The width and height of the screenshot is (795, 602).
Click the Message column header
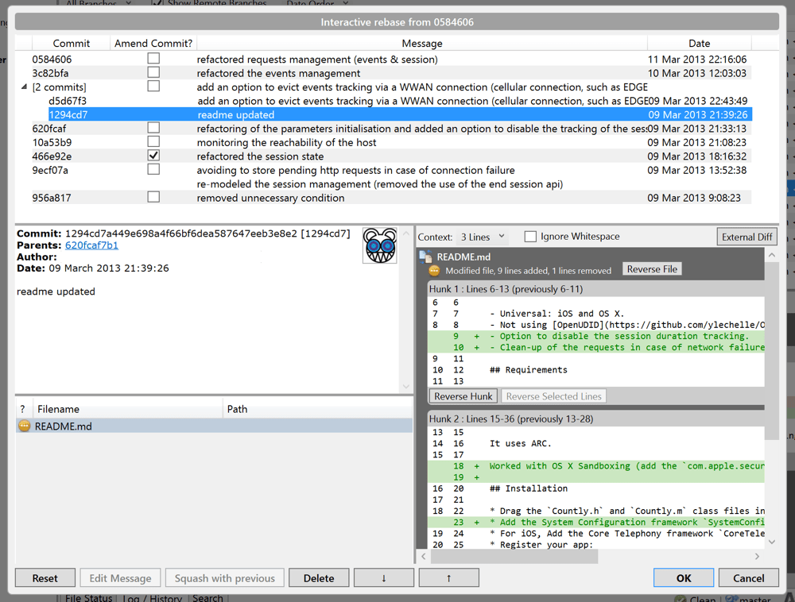pos(422,43)
